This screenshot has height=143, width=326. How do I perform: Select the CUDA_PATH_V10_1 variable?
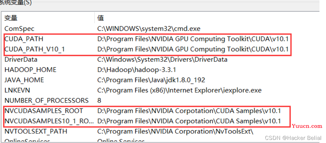(x=160, y=49)
